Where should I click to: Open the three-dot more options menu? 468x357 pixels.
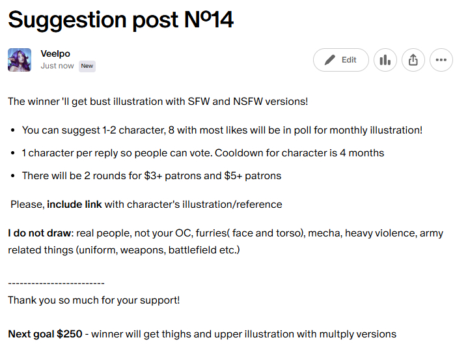[x=441, y=60]
